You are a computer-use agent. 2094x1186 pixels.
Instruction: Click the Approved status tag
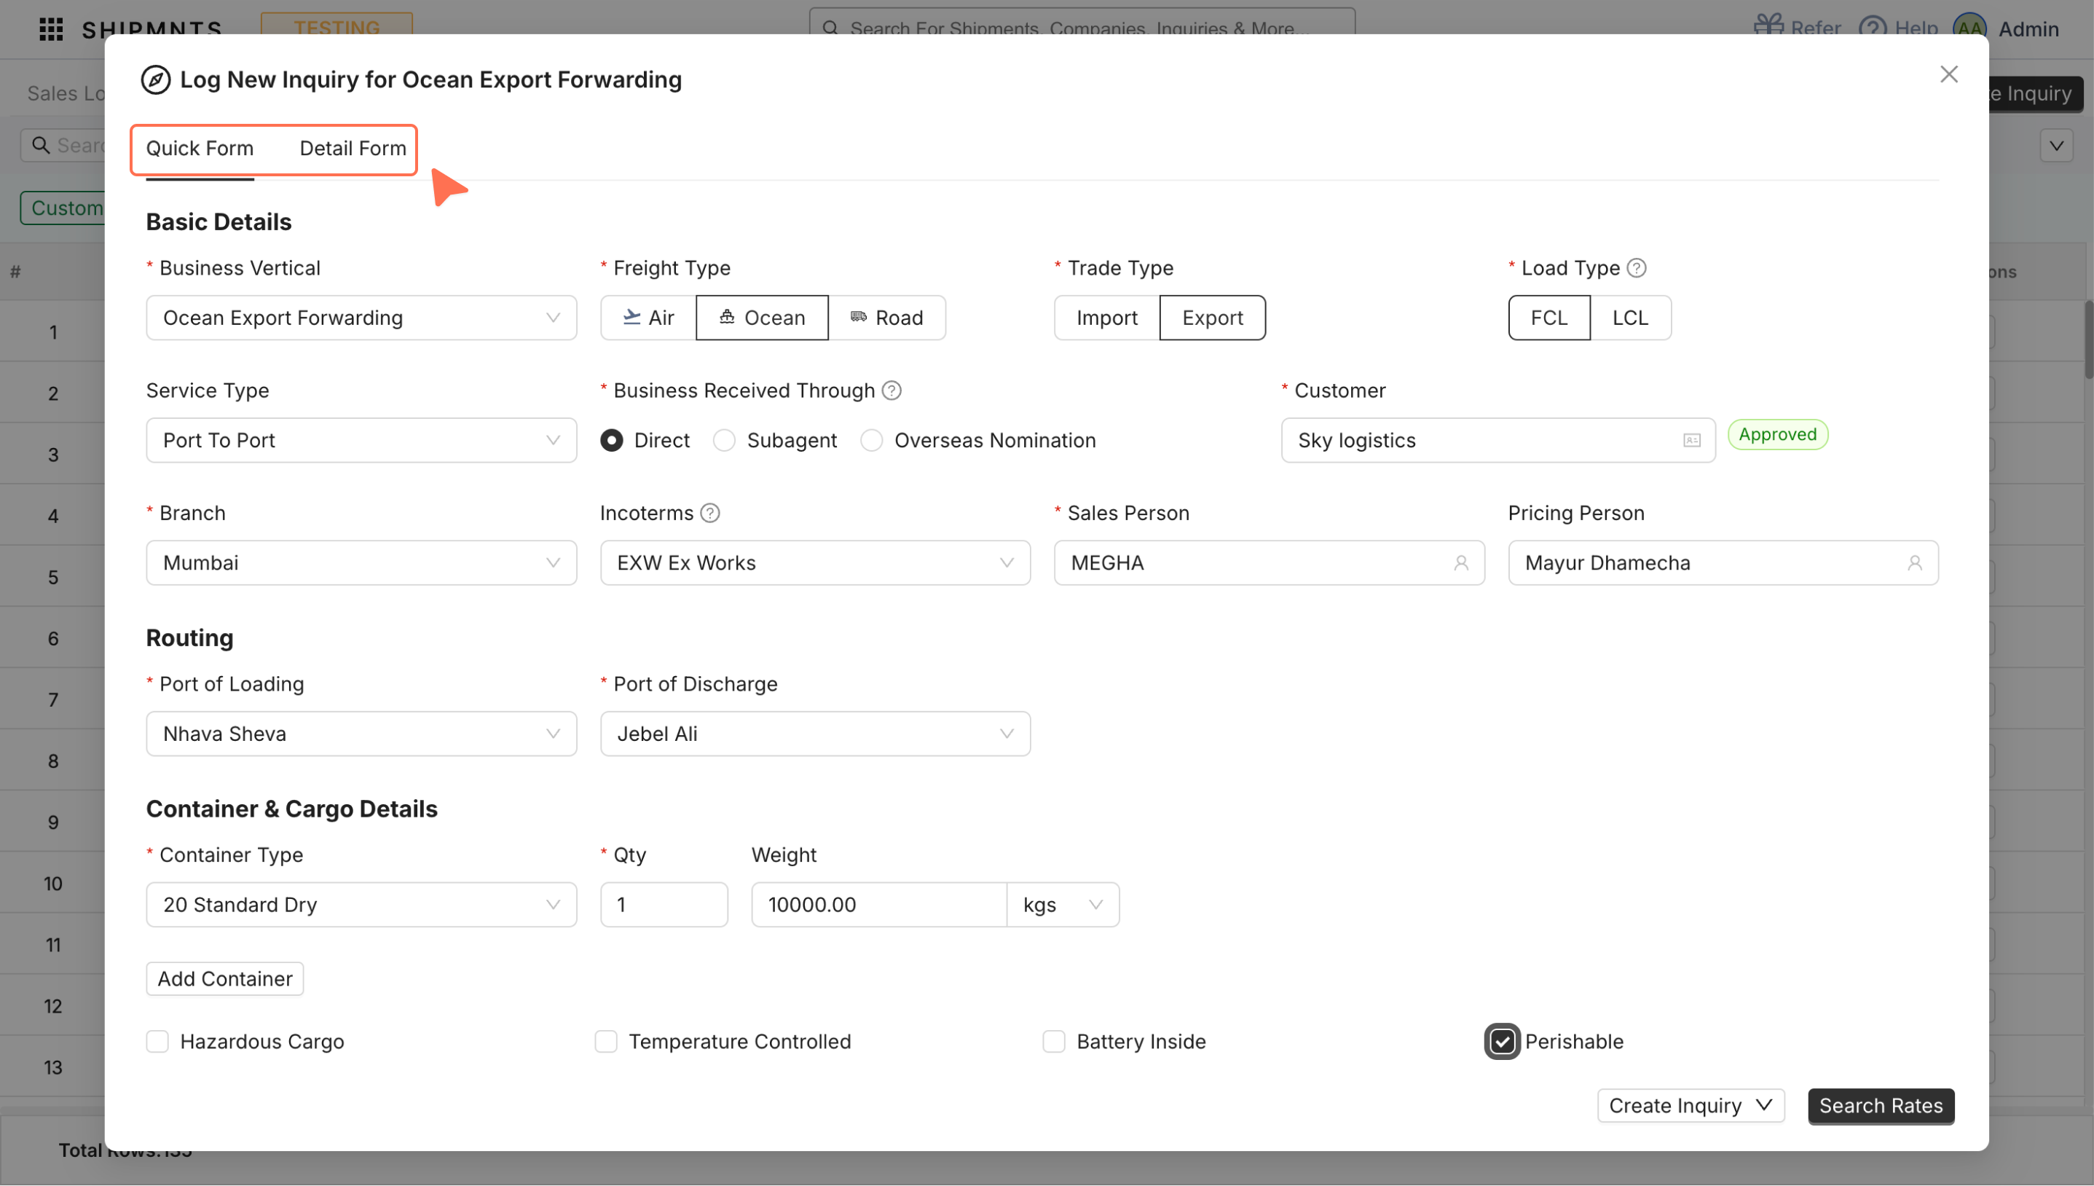coord(1777,435)
